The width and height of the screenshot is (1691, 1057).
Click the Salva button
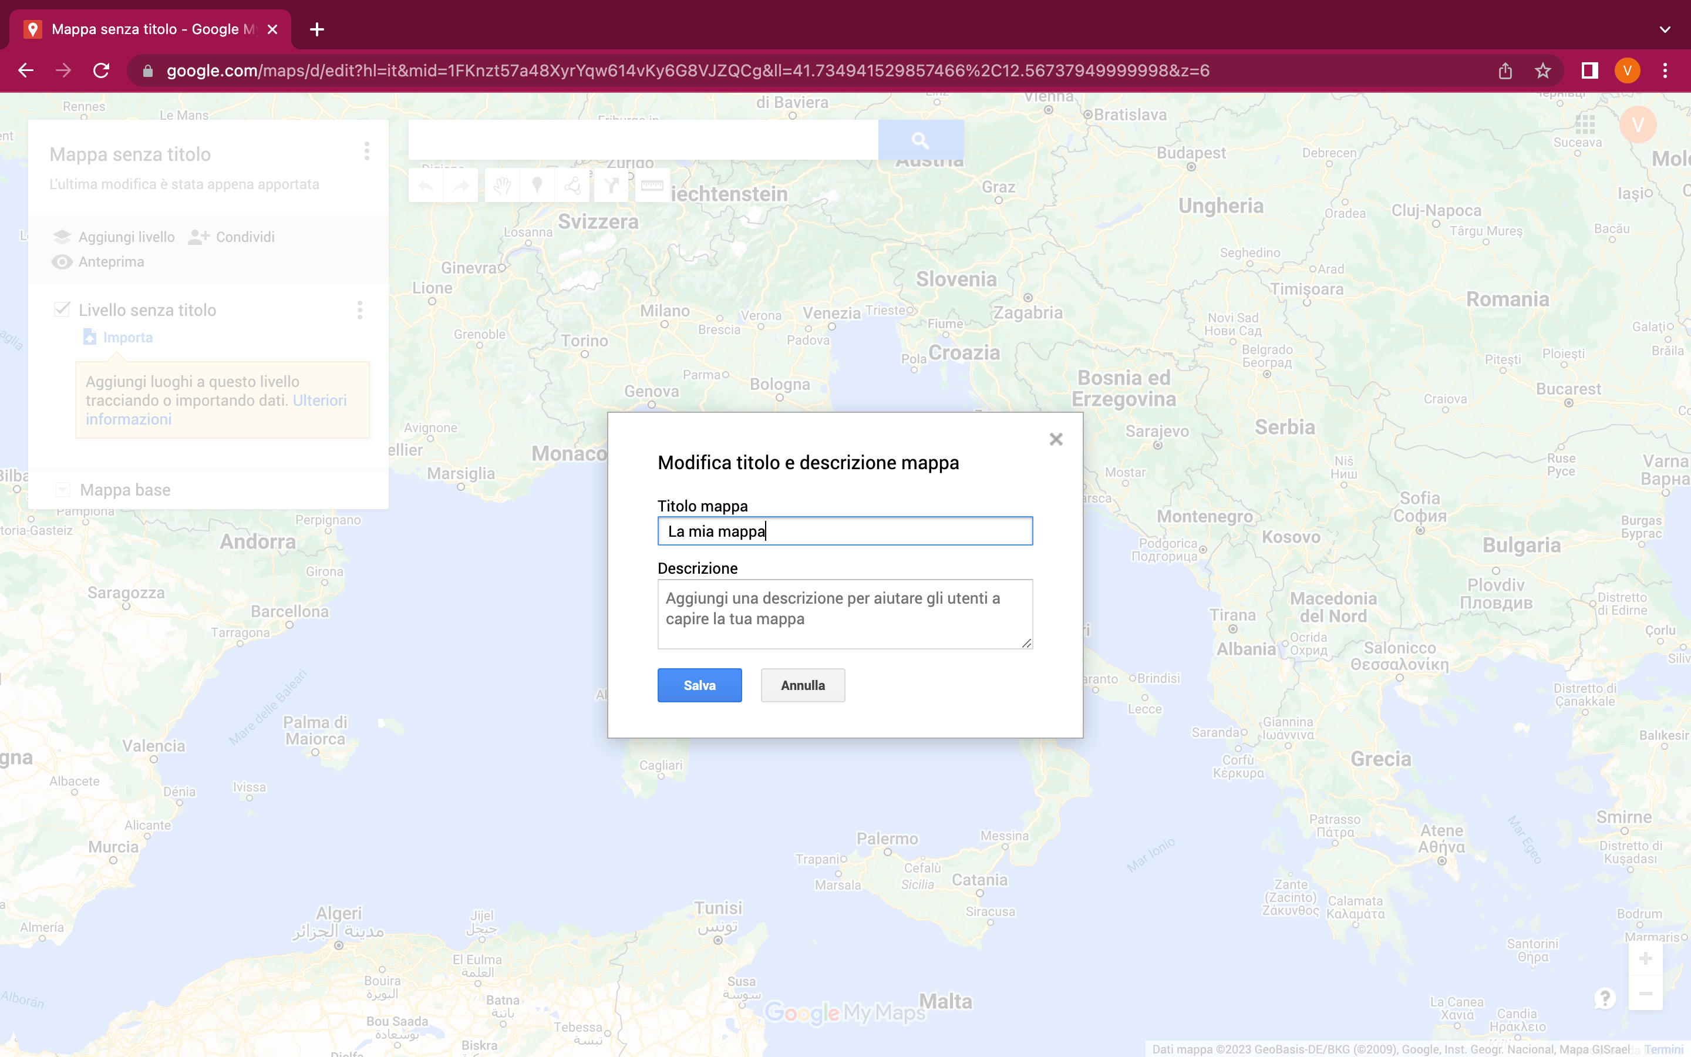699,685
